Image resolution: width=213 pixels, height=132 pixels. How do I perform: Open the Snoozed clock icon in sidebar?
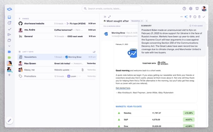coord(9,23)
